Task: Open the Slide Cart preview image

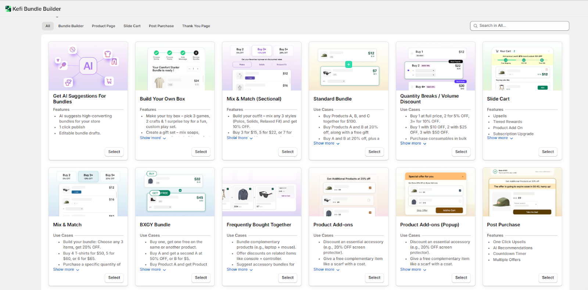Action: tap(522, 66)
